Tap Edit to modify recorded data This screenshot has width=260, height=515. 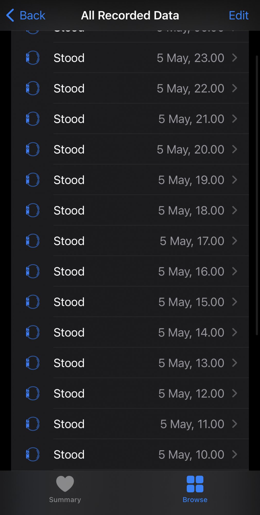coord(239,15)
